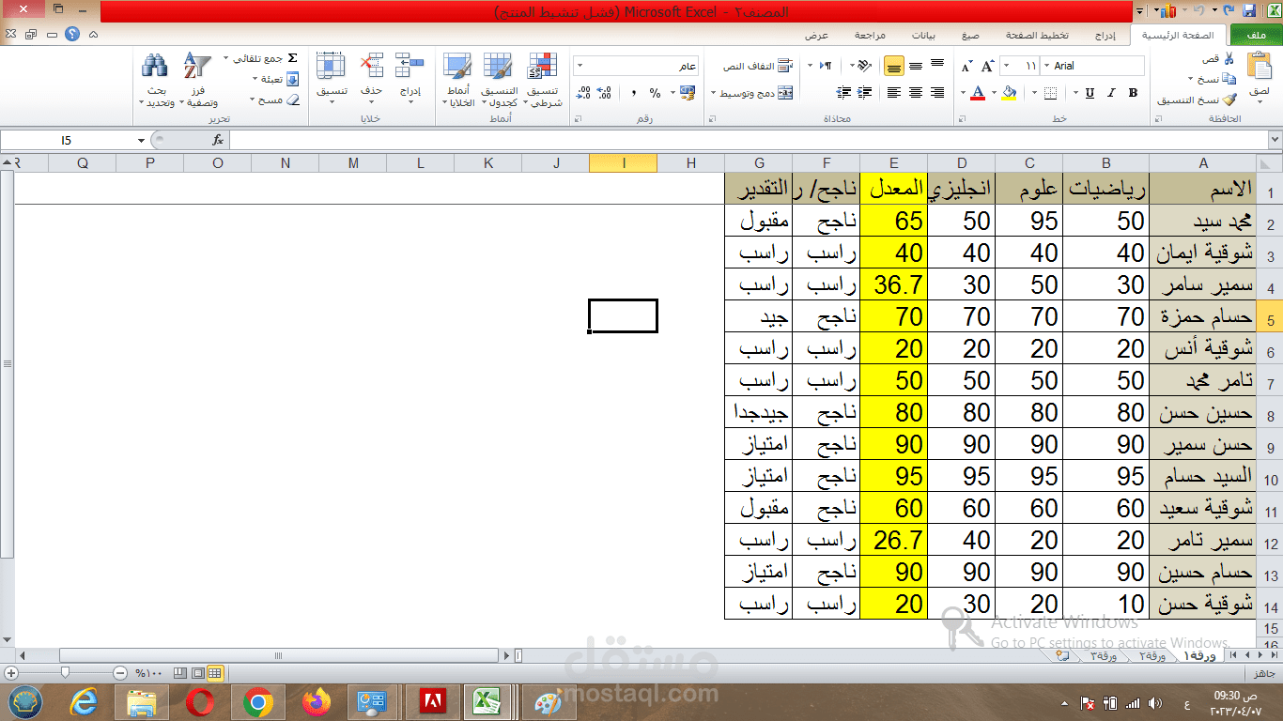Image resolution: width=1283 pixels, height=721 pixels.
Task: Click the Format Painter (نسخ التنسيق) brush
Action: [1229, 100]
